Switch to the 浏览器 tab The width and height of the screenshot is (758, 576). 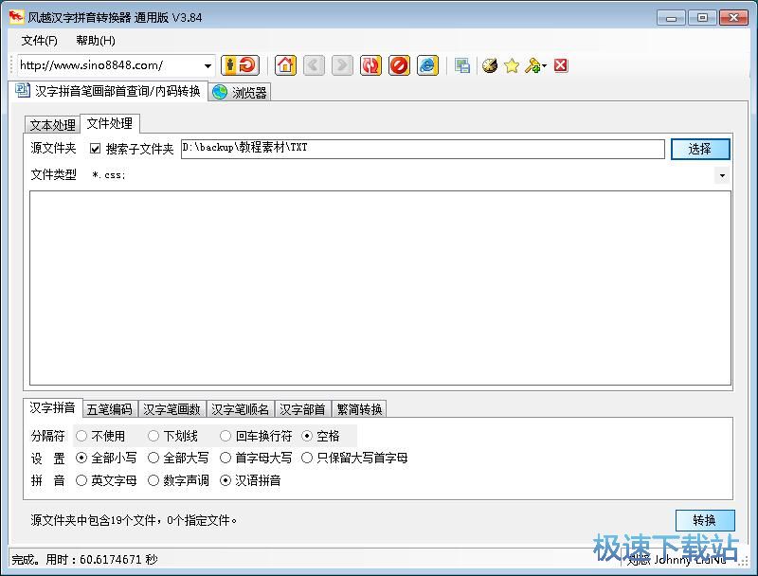tap(240, 92)
